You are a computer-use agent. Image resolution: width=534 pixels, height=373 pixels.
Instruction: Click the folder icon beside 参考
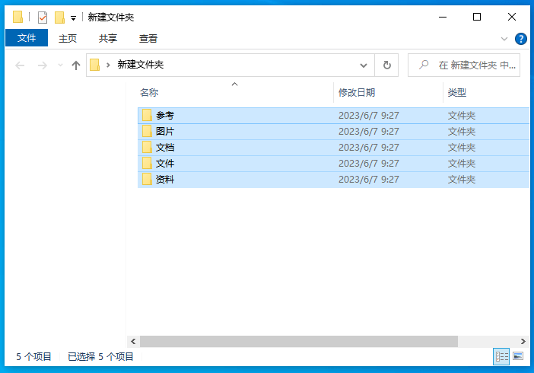pyautogui.click(x=147, y=115)
